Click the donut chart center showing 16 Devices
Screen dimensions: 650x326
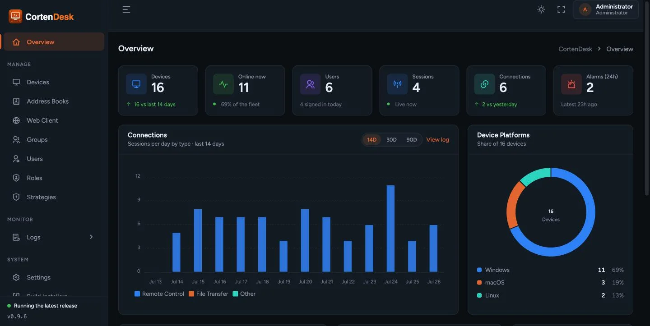click(551, 215)
